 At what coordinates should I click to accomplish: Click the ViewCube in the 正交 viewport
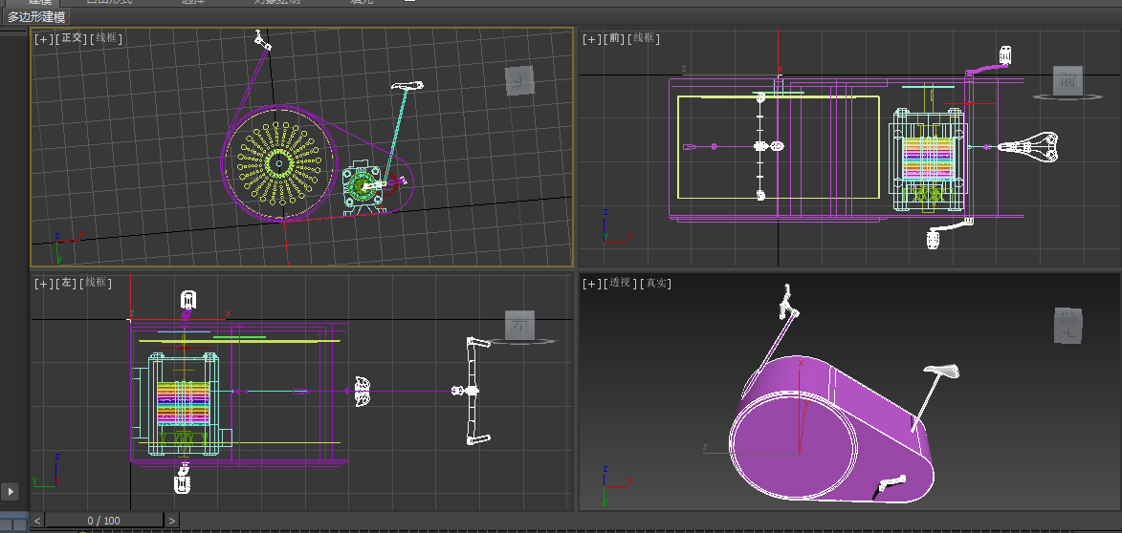[519, 81]
